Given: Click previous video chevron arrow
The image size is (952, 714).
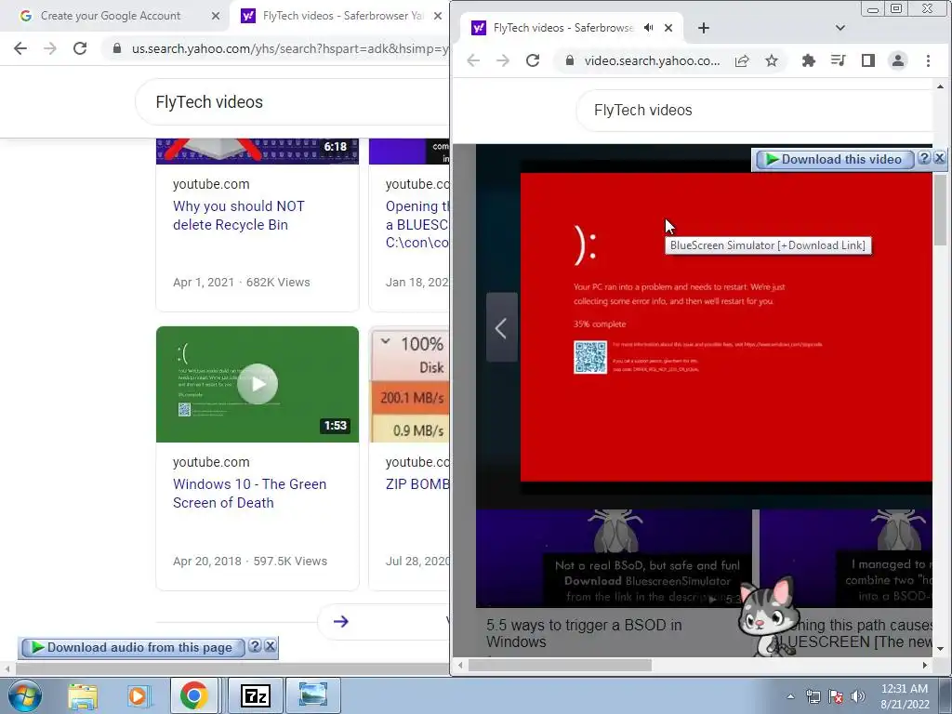Looking at the screenshot, I should pyautogui.click(x=501, y=328).
